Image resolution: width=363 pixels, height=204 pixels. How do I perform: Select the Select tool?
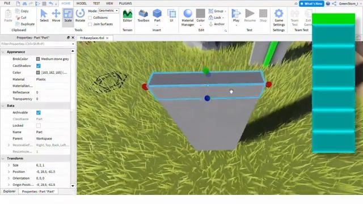(44, 16)
